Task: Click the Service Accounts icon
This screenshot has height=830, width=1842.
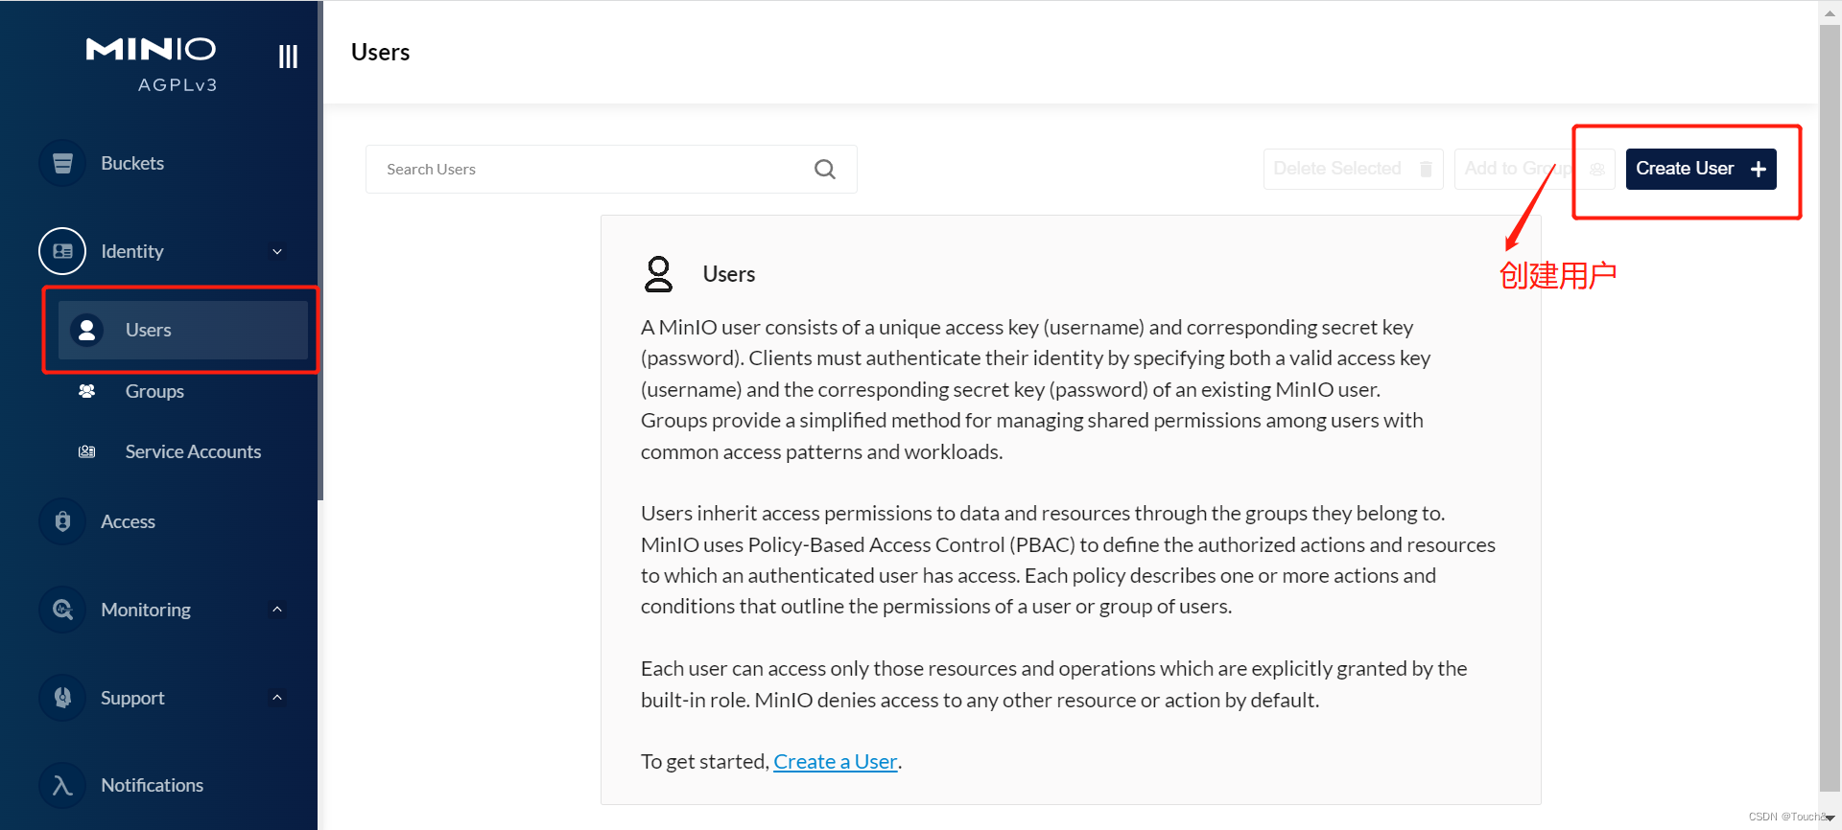Action: (87, 451)
